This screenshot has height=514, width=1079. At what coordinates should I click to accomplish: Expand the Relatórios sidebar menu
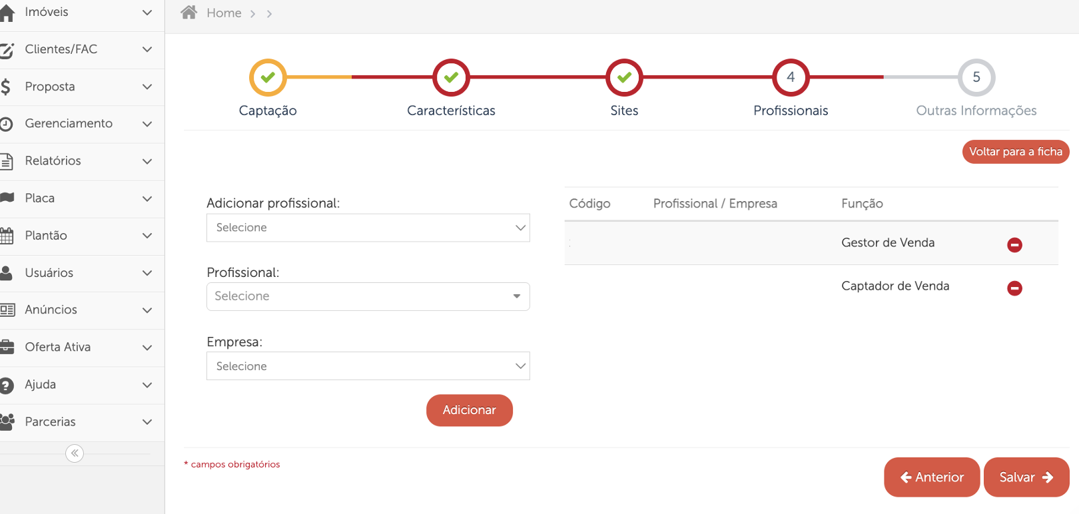point(80,160)
